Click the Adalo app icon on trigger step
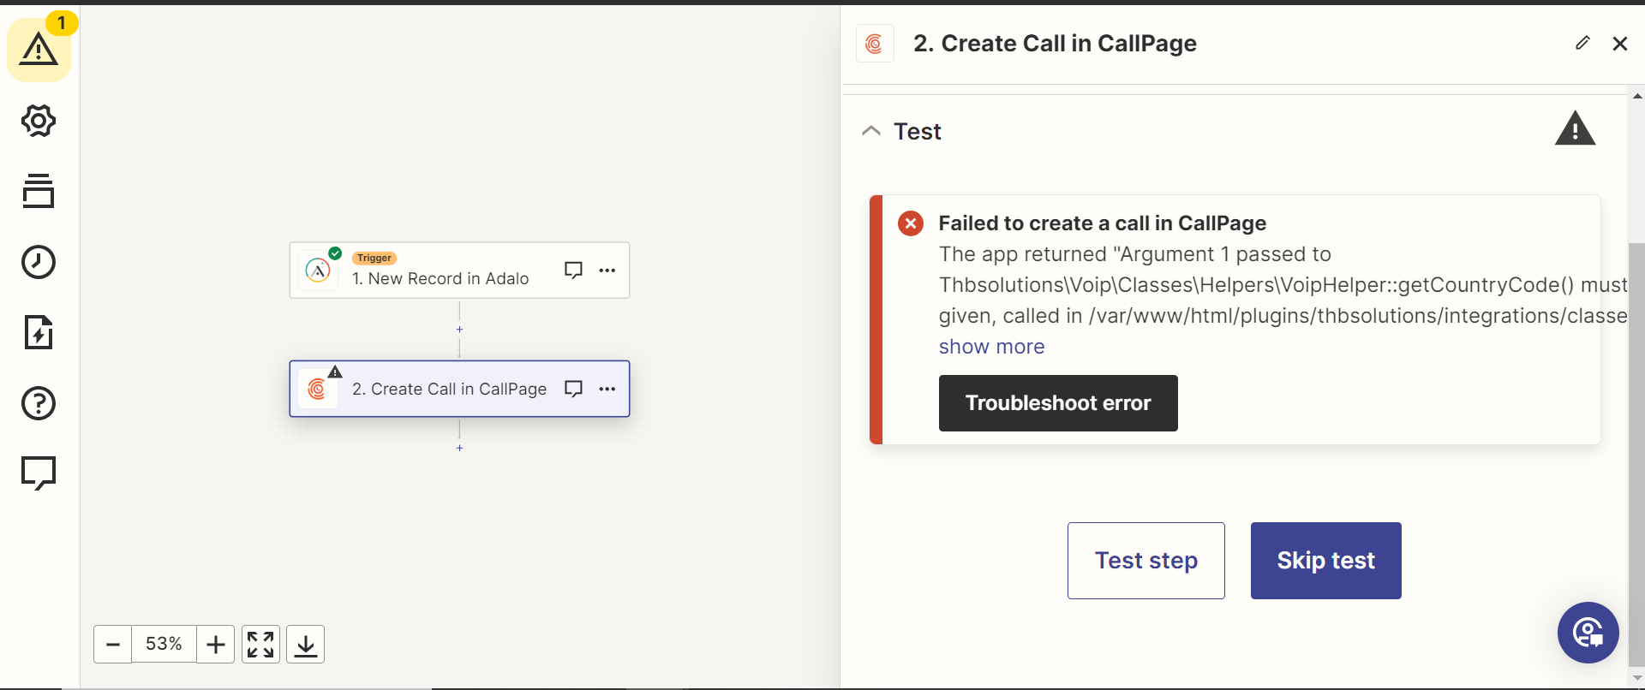 pyautogui.click(x=318, y=271)
